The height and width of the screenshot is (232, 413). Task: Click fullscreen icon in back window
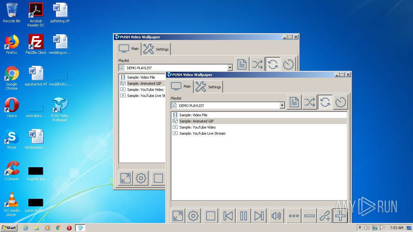click(126, 178)
